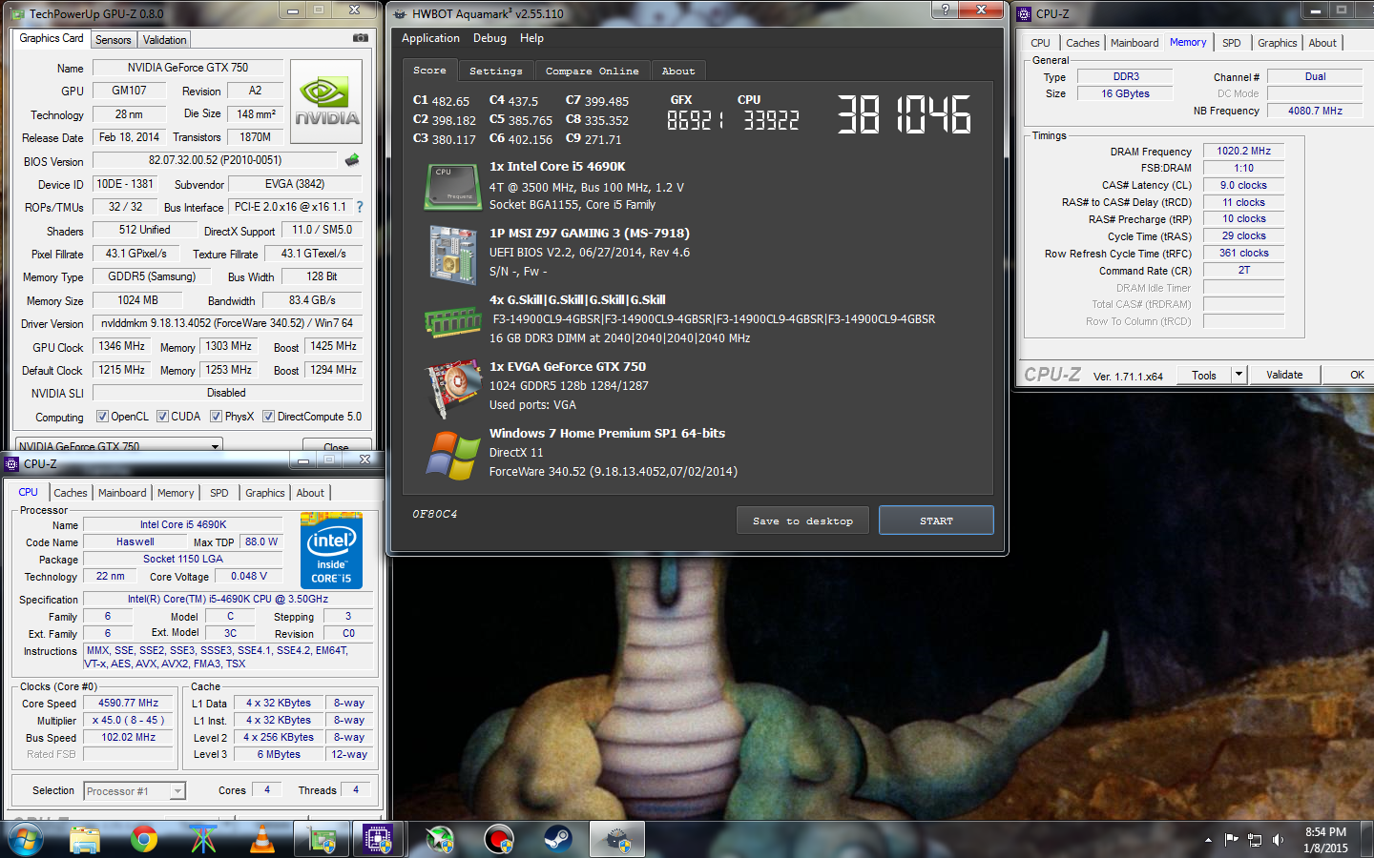Open the GPU selection dropdown in GPU-Z
The width and height of the screenshot is (1374, 858).
(119, 445)
